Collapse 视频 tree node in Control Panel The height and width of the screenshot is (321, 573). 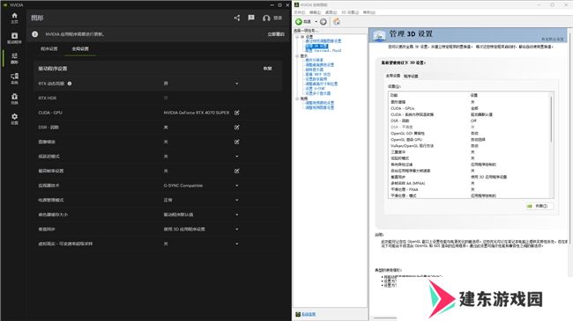297,98
